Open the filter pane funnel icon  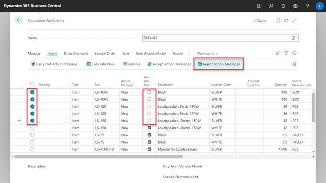[286, 53]
